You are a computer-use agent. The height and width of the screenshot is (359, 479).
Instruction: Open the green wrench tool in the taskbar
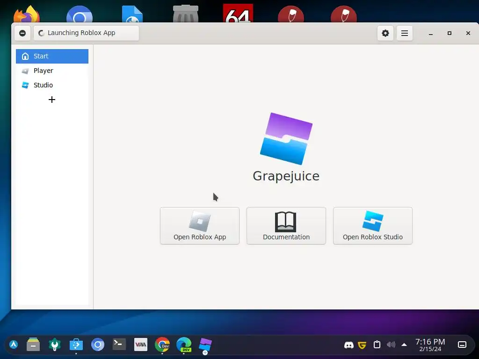55,345
